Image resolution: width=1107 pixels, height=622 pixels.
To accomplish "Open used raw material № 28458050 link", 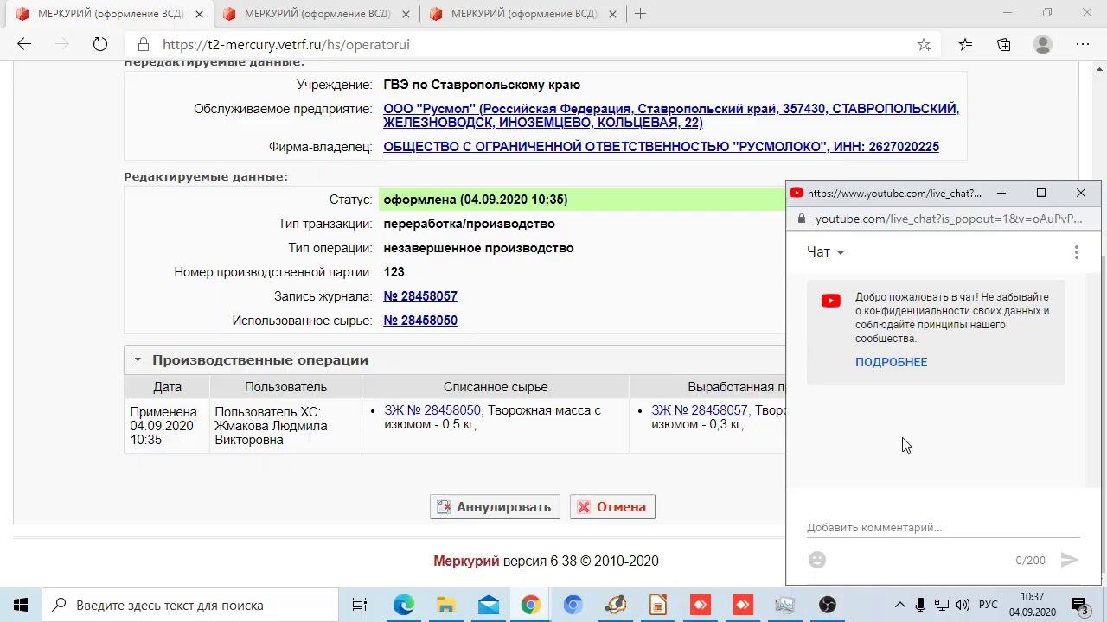I will point(420,321).
